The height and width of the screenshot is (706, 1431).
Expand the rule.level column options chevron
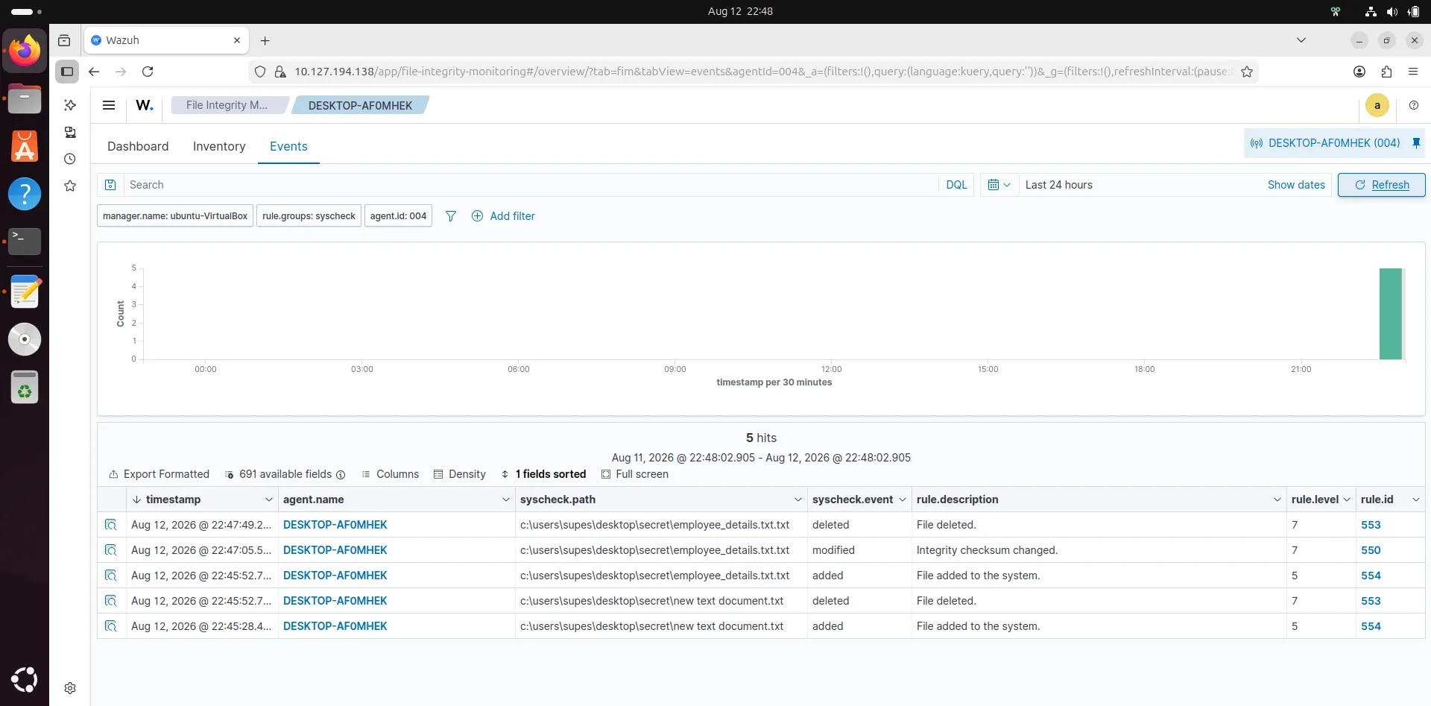[x=1347, y=499]
